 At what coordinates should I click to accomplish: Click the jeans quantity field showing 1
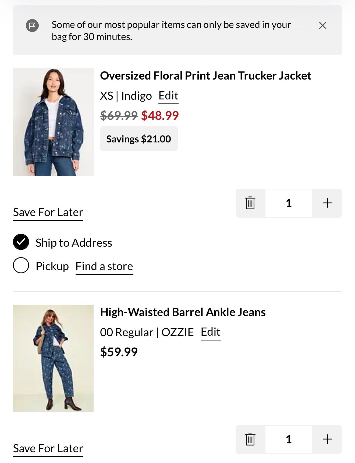coord(289,439)
